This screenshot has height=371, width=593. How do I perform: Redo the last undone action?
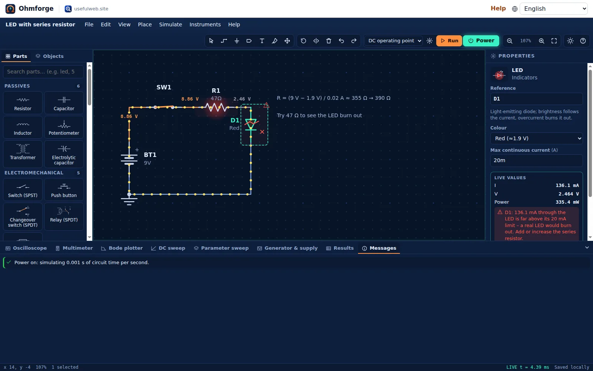[x=354, y=41]
